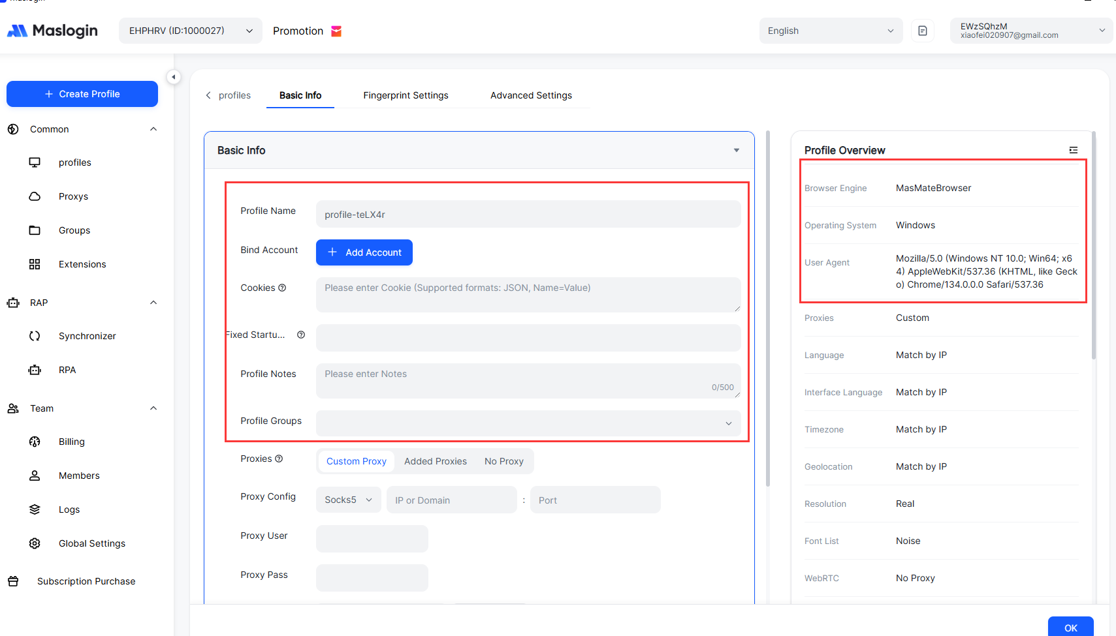Toggle the Profile Overview list icon
Image resolution: width=1116 pixels, height=636 pixels.
[1073, 150]
